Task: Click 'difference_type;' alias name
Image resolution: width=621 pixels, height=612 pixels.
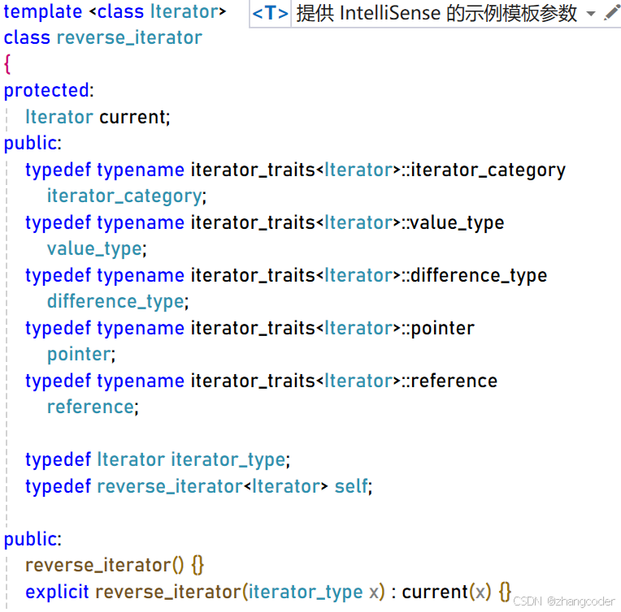Action: click(118, 301)
